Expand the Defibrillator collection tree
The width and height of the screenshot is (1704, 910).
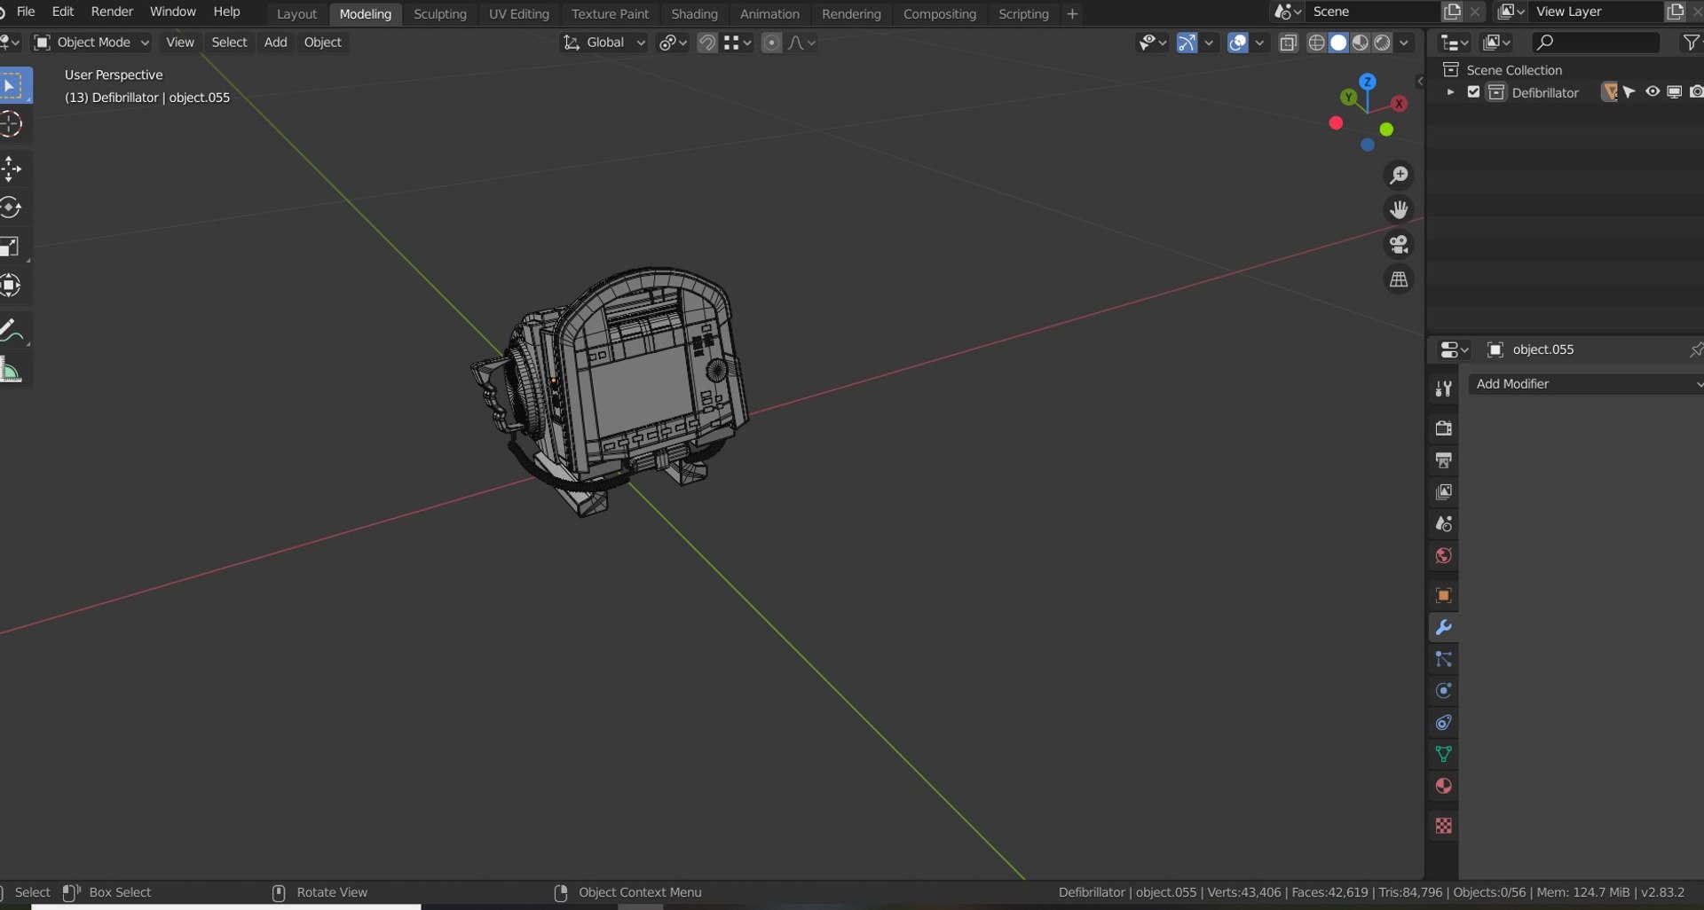point(1450,92)
